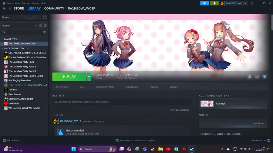Click the Add a Game plus icon

point(4,140)
